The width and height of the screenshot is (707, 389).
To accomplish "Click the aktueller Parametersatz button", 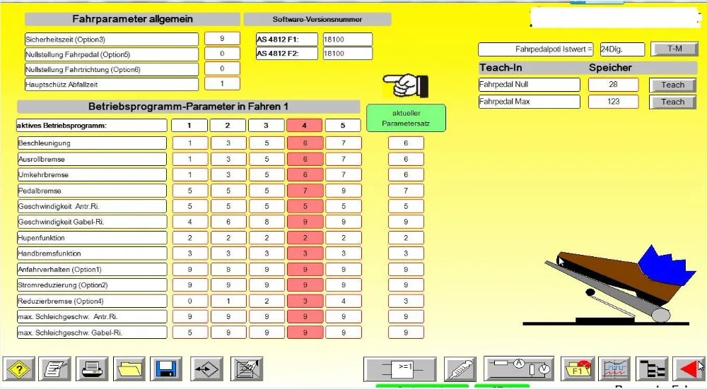I will pyautogui.click(x=406, y=118).
